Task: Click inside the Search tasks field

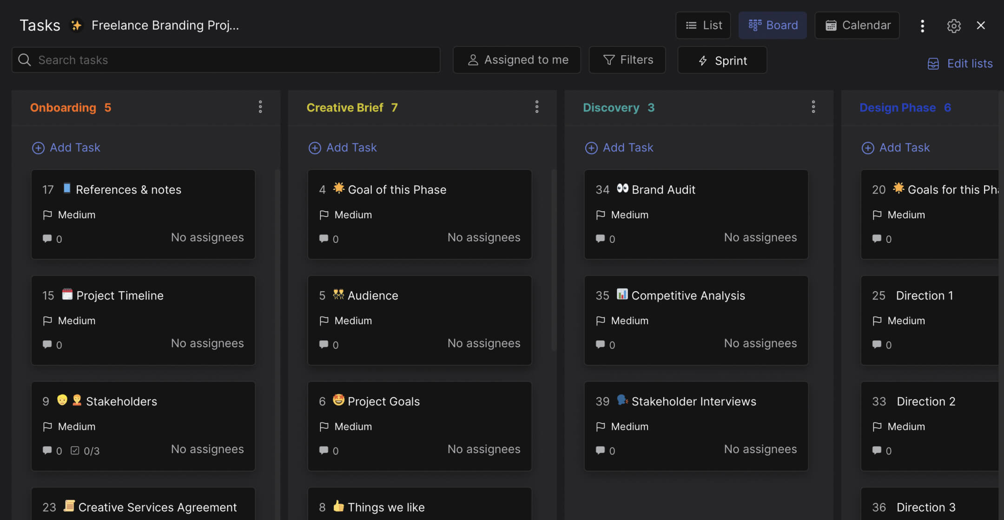Action: pos(186,60)
